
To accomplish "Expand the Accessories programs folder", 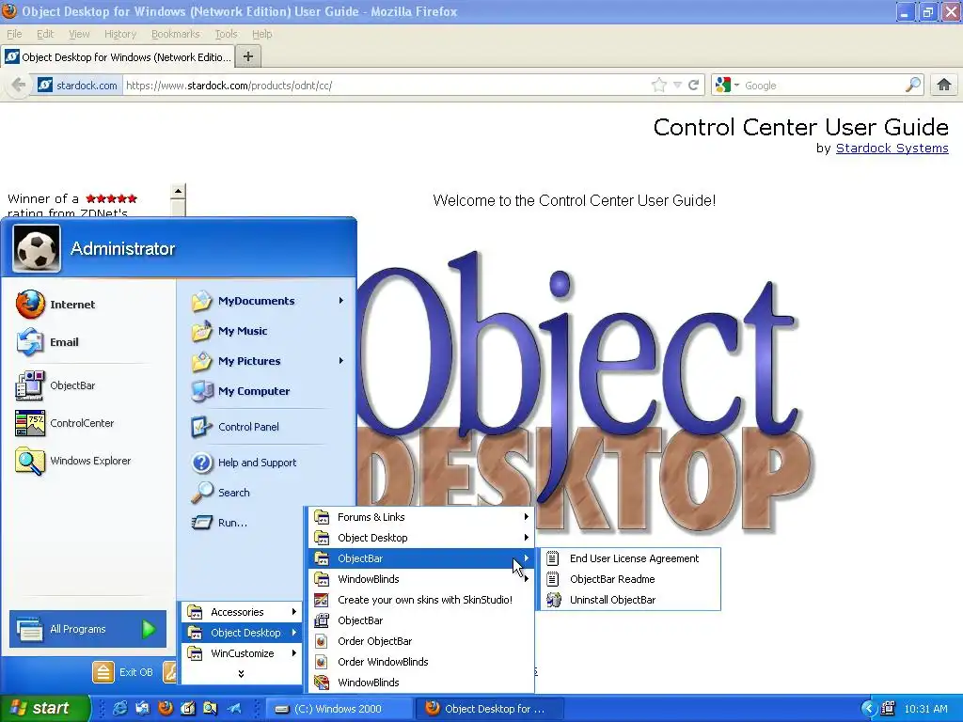I will pyautogui.click(x=242, y=612).
